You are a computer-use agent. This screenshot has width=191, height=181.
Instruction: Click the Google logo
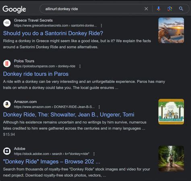[x=14, y=9]
